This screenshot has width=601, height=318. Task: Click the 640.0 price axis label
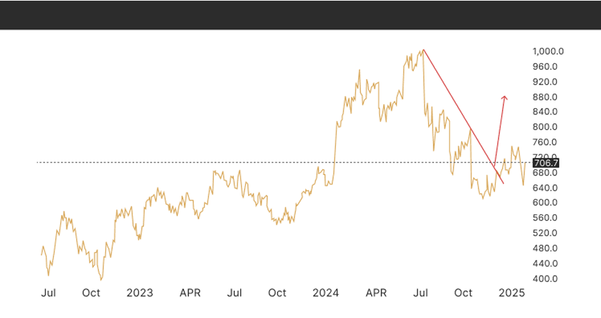click(545, 188)
